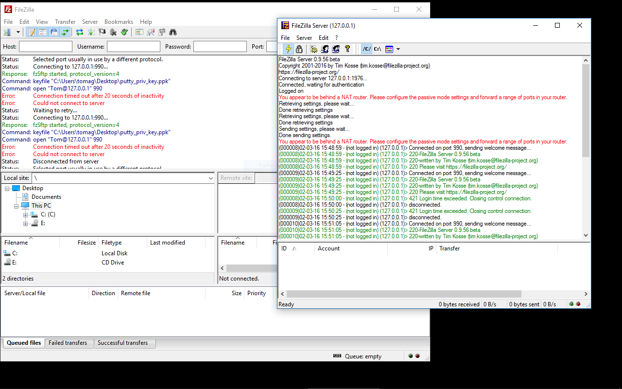The width and height of the screenshot is (622, 389).
Task: Cancel the current operation via flag icon
Action: point(102,32)
